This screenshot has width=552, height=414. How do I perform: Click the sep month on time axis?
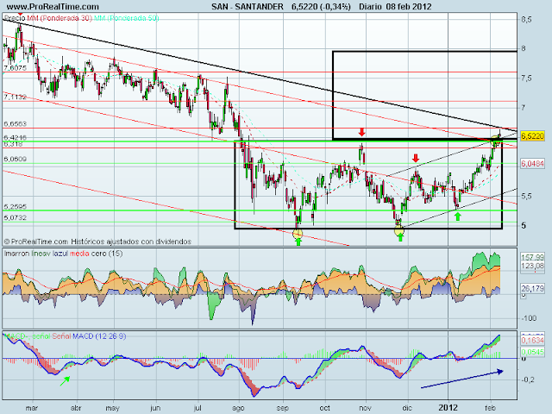click(x=282, y=408)
